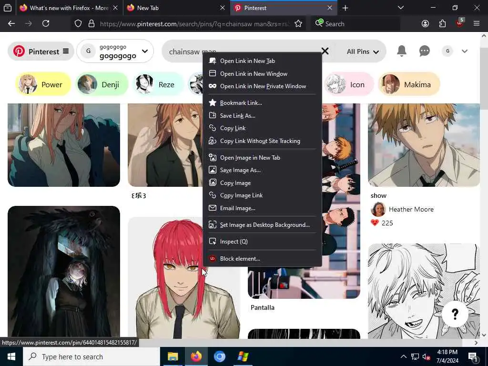
Task: Focus Windows taskbar search box
Action: click(91, 356)
